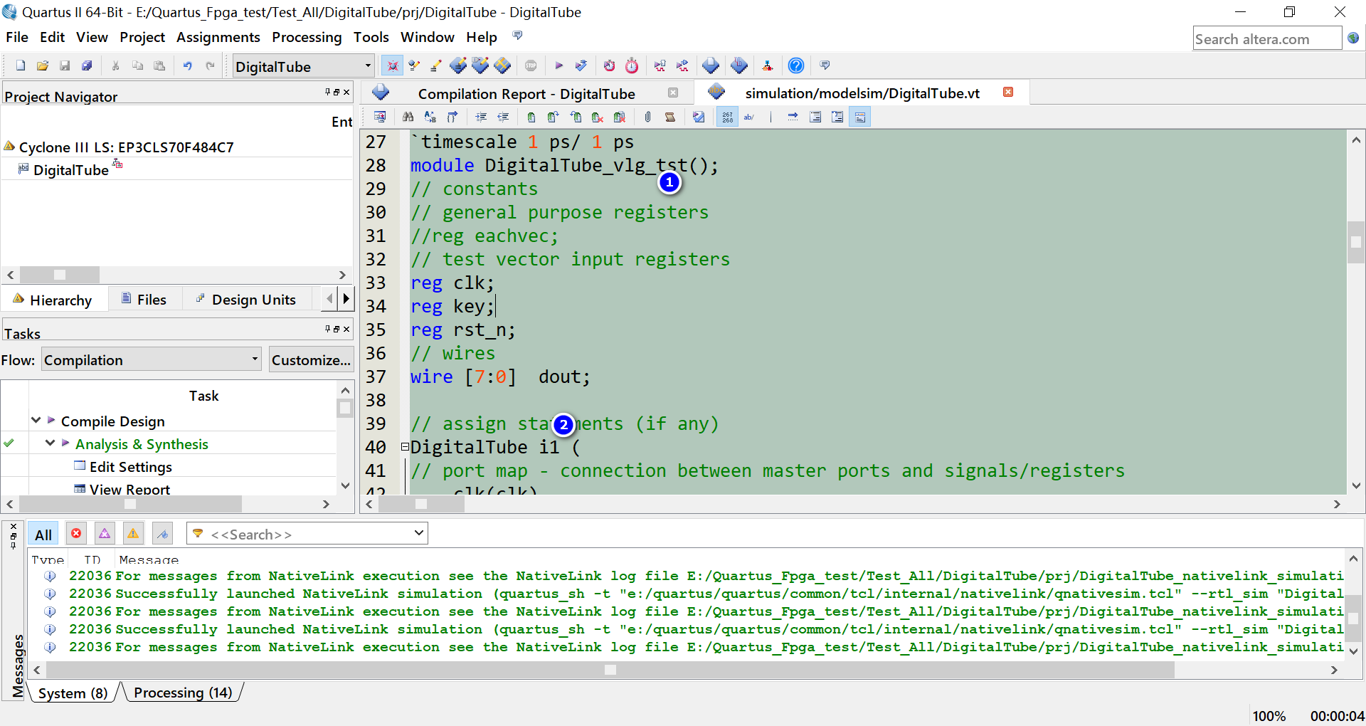
Task: Run Gate Level Simulation toolbar icon
Action: (x=682, y=66)
